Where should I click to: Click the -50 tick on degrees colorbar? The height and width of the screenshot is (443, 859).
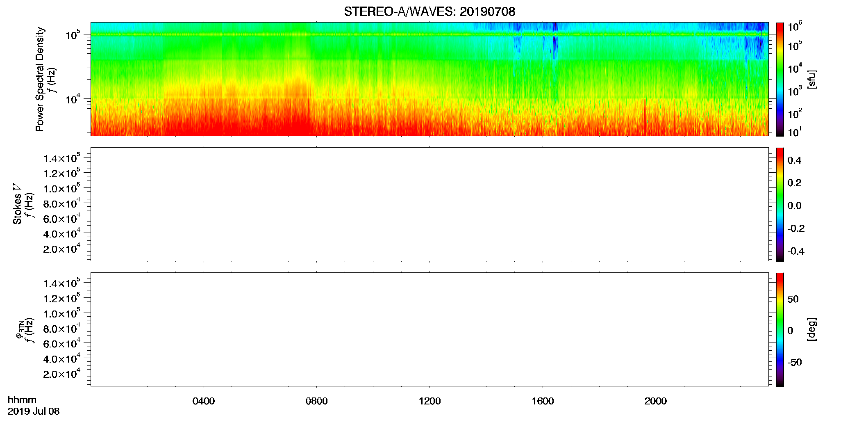click(x=794, y=363)
